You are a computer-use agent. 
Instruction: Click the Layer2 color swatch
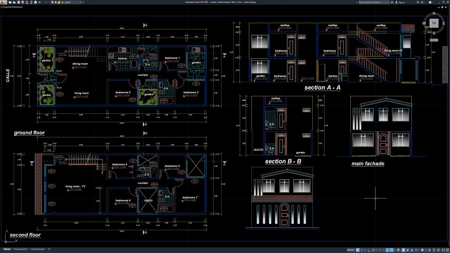pos(63,2)
